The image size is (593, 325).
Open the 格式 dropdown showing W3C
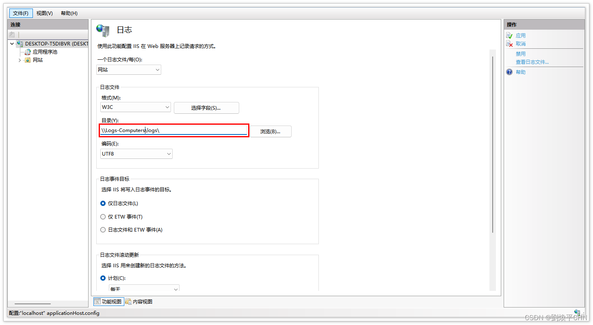[x=136, y=107]
